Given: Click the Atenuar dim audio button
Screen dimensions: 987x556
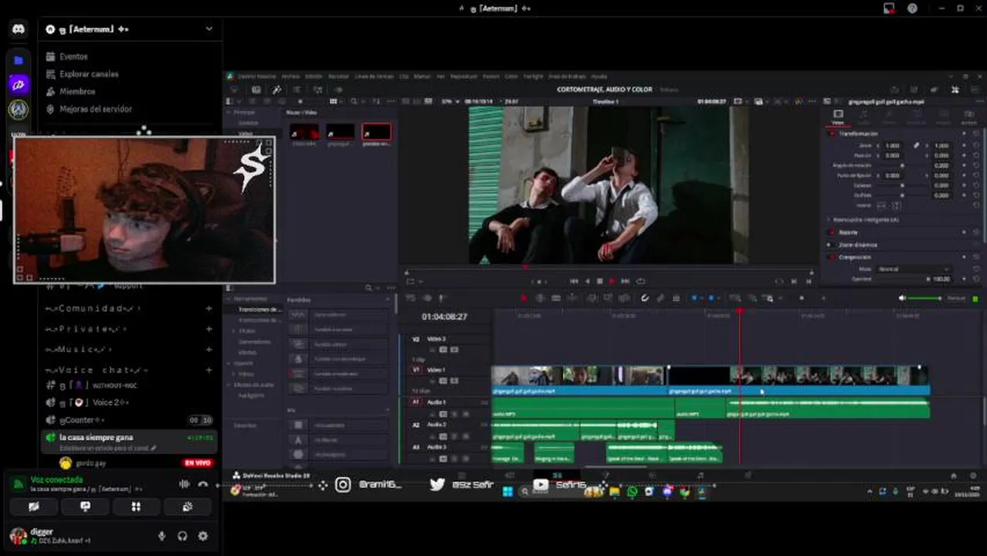Looking at the screenshot, I should (x=956, y=298).
